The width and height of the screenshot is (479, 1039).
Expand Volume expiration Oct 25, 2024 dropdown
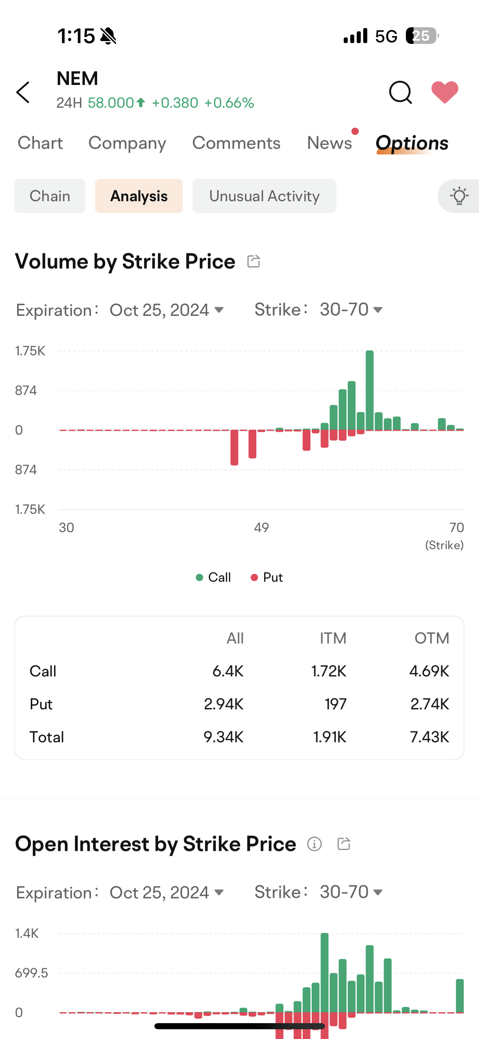[x=167, y=310]
